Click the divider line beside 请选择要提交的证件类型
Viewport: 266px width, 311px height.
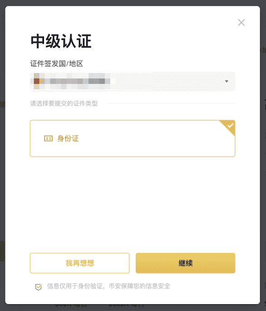[x=171, y=103]
